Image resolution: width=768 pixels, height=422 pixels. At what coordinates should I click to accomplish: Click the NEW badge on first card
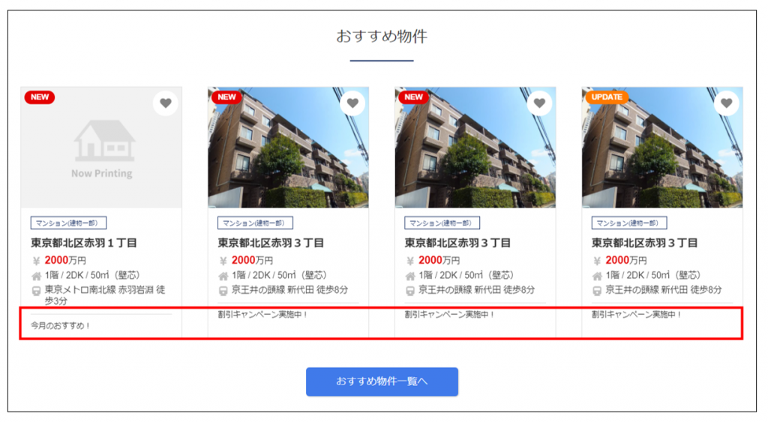pos(40,97)
